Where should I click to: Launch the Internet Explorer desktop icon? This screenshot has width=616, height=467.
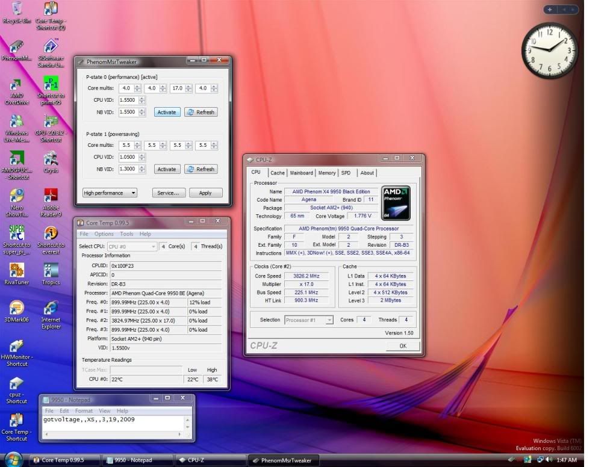click(x=51, y=308)
